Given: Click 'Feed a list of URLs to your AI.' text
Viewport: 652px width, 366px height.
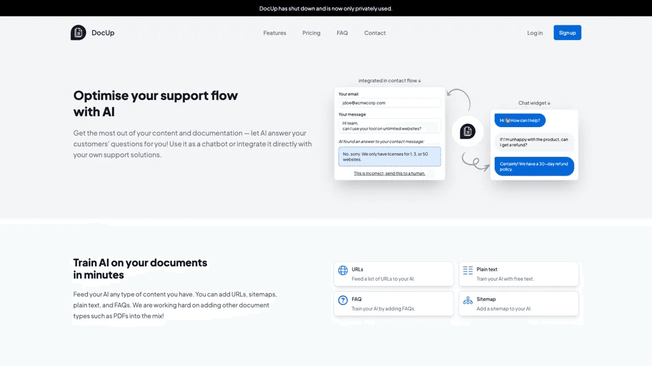Looking at the screenshot, I should coord(383,279).
